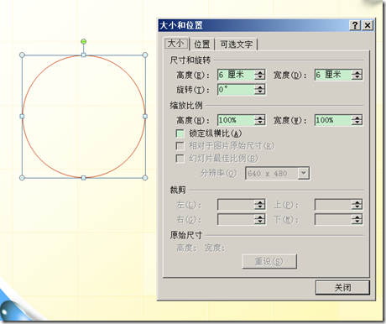Focus the 旋转(T) rotation input field
The height and width of the screenshot is (324, 386).
(236, 90)
